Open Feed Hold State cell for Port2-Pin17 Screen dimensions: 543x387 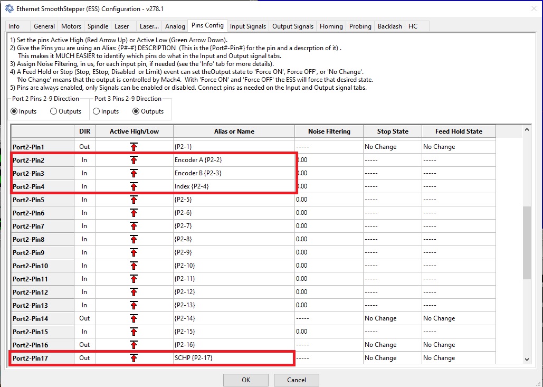(458, 358)
